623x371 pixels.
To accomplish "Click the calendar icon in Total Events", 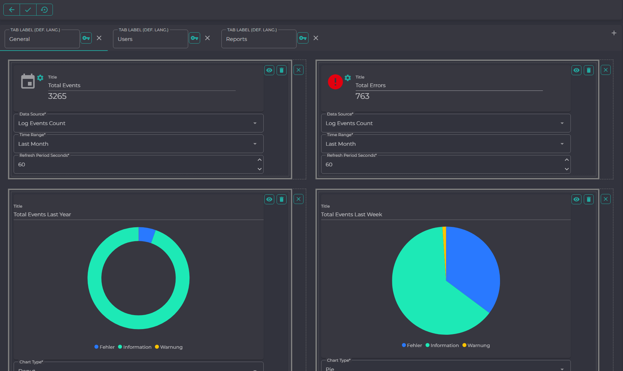I will point(28,81).
